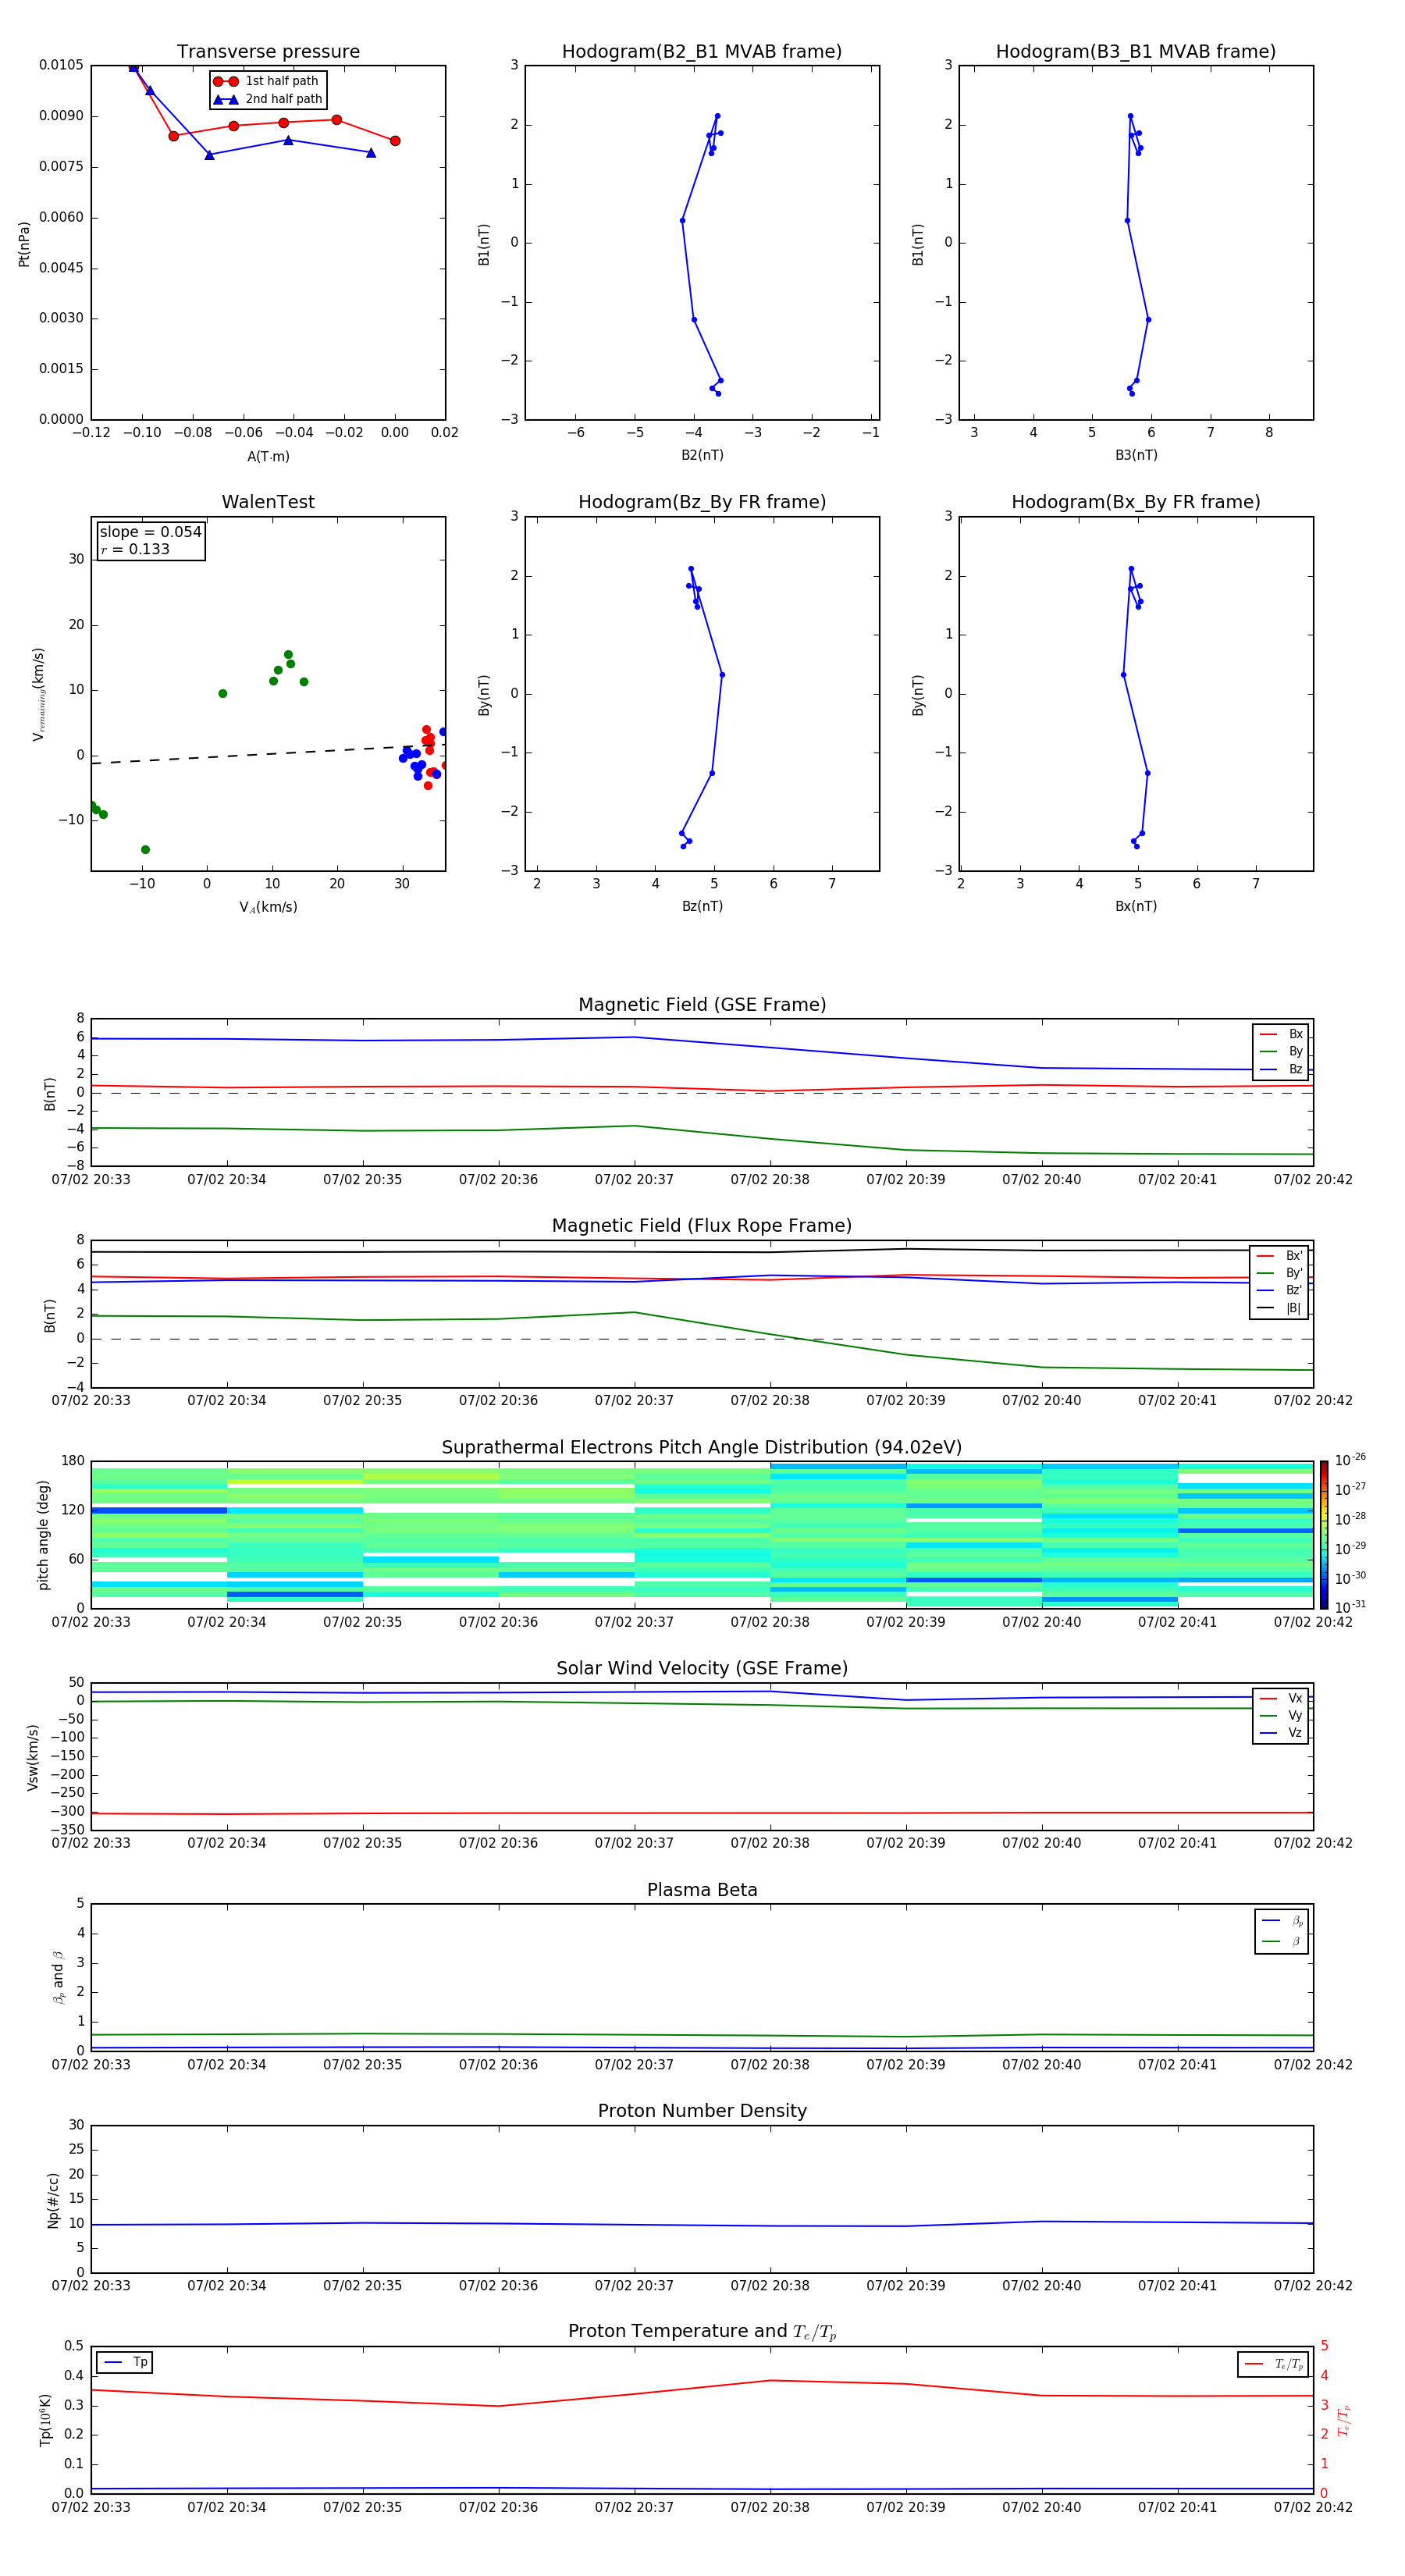Click the β legend entry in Plasma Beta

tap(1283, 1941)
